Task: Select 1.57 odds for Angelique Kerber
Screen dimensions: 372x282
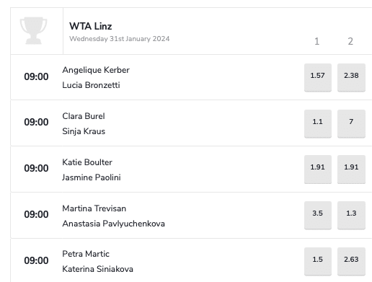Action: click(x=318, y=77)
